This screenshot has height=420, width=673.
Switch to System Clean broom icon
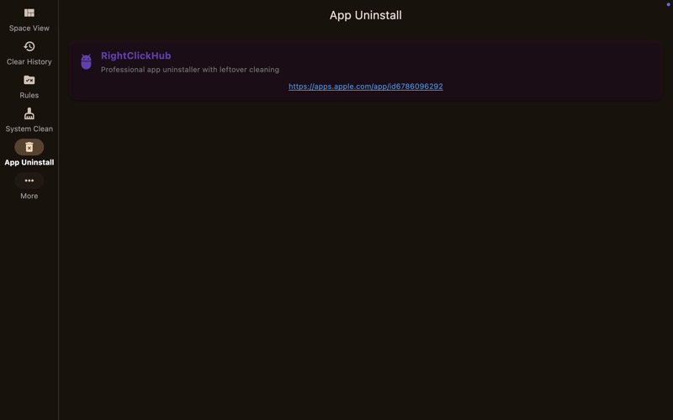(x=29, y=113)
